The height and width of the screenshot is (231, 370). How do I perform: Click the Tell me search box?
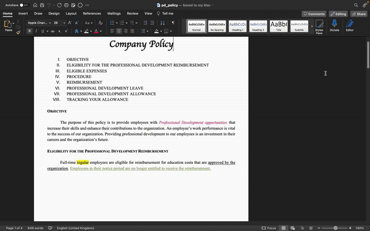(165, 14)
